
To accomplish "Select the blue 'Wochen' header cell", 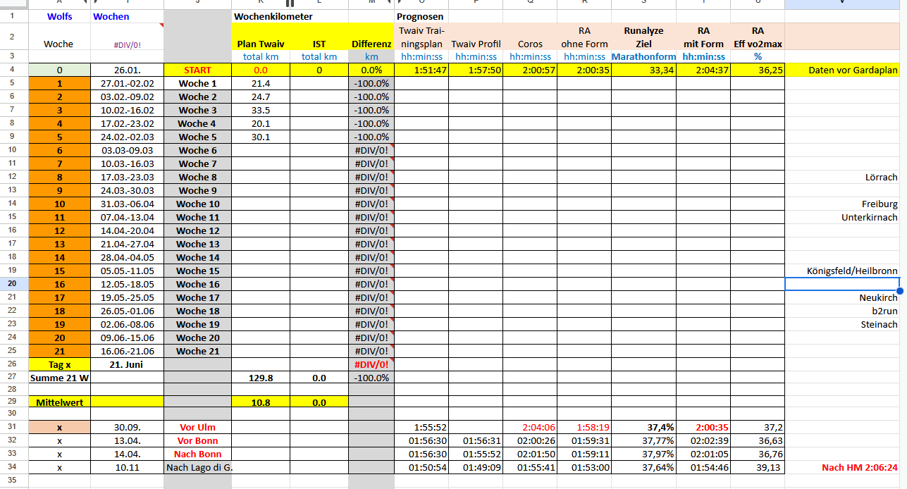I will click(x=127, y=16).
